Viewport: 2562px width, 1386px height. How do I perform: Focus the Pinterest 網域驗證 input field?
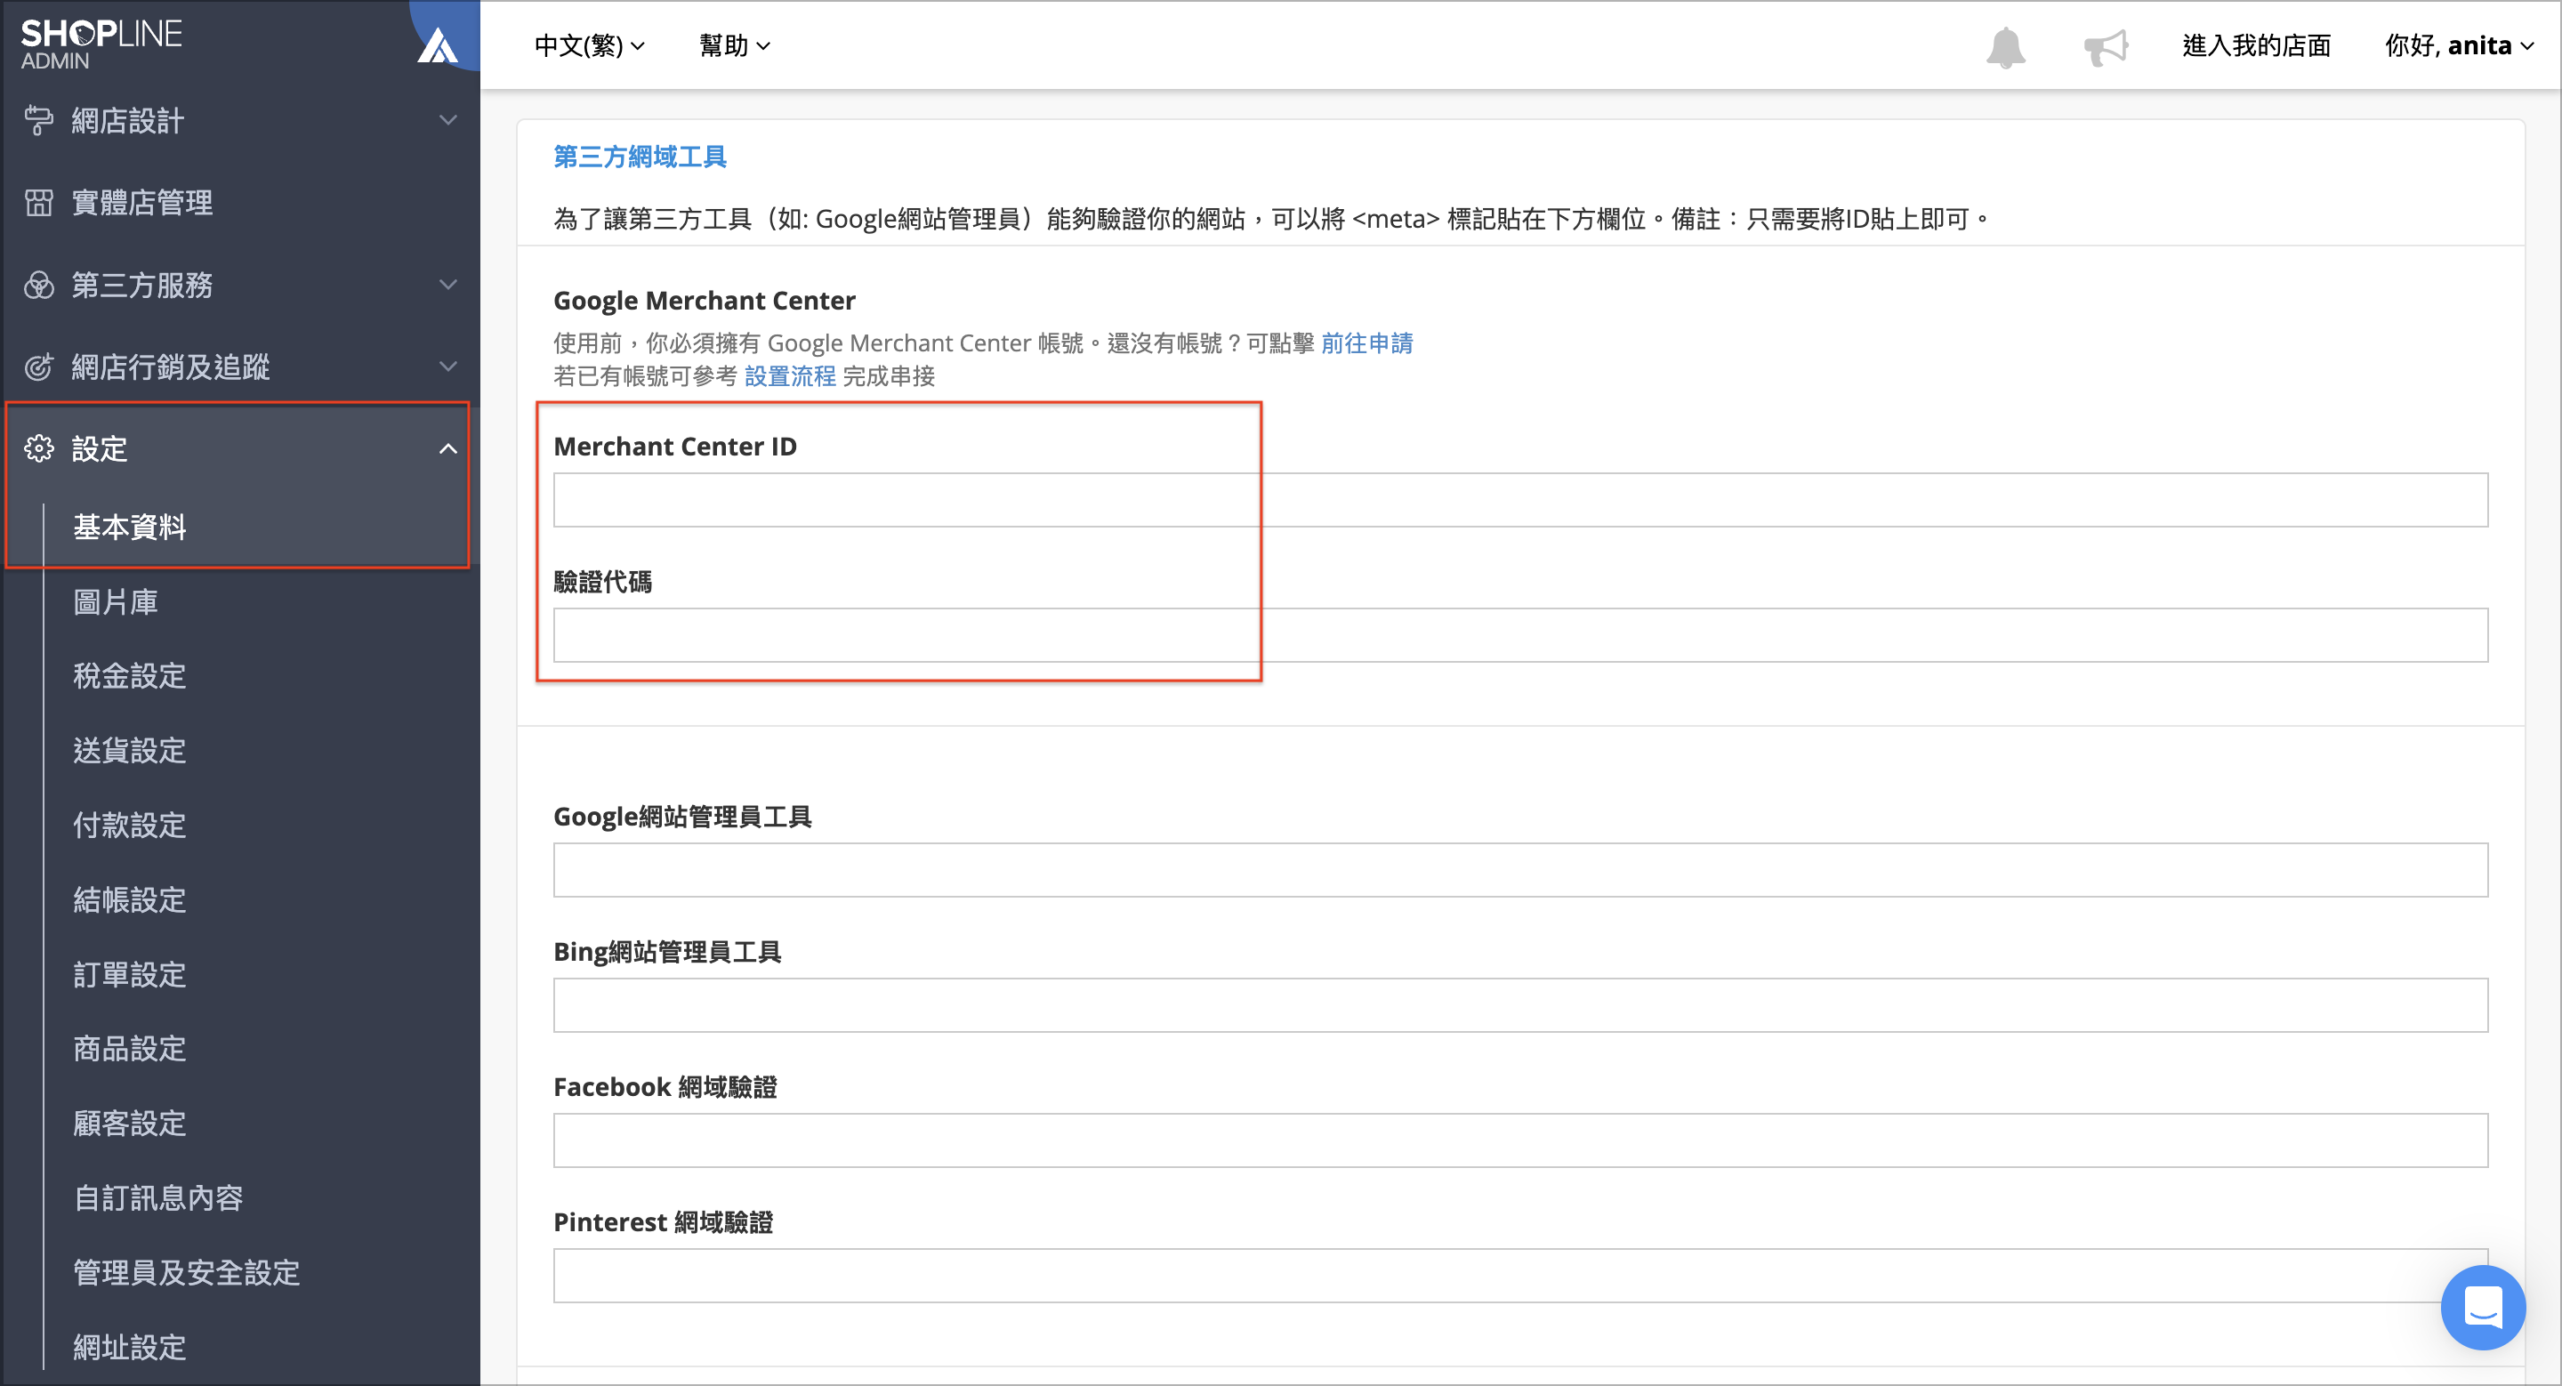1520,1276
